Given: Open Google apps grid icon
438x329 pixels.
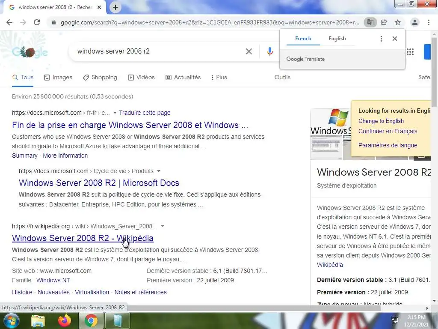Looking at the screenshot, I should click(x=410, y=52).
